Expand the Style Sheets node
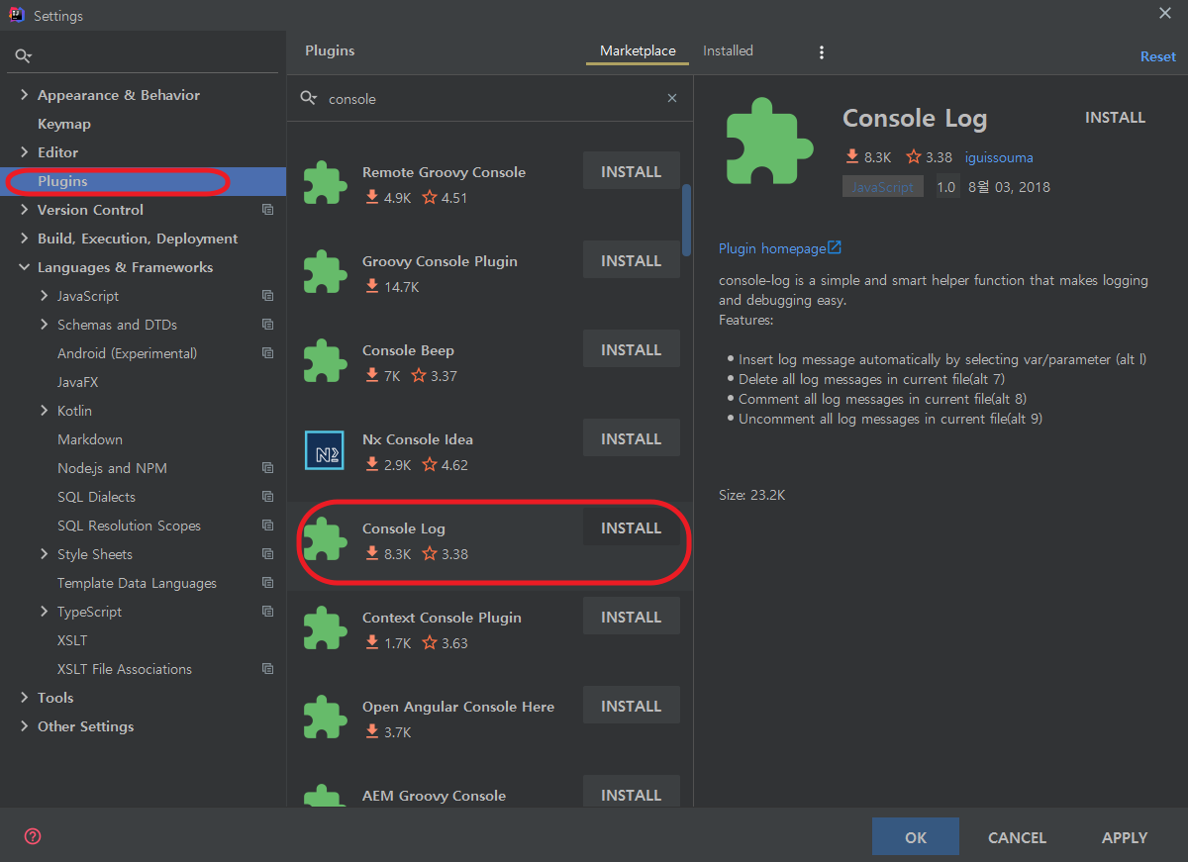 [44, 554]
